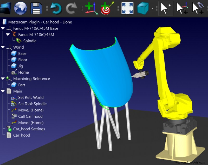Collapse the Main program branch
The width and height of the screenshot is (208, 165).
[3, 91]
